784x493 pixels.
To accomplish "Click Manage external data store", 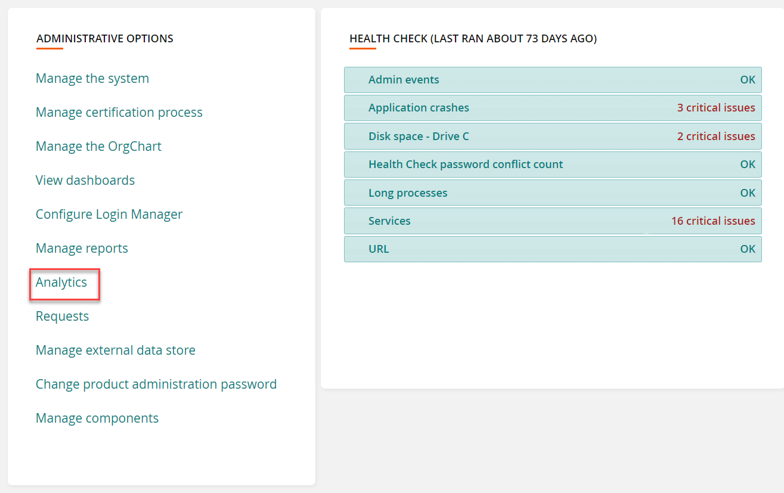I will coord(116,351).
